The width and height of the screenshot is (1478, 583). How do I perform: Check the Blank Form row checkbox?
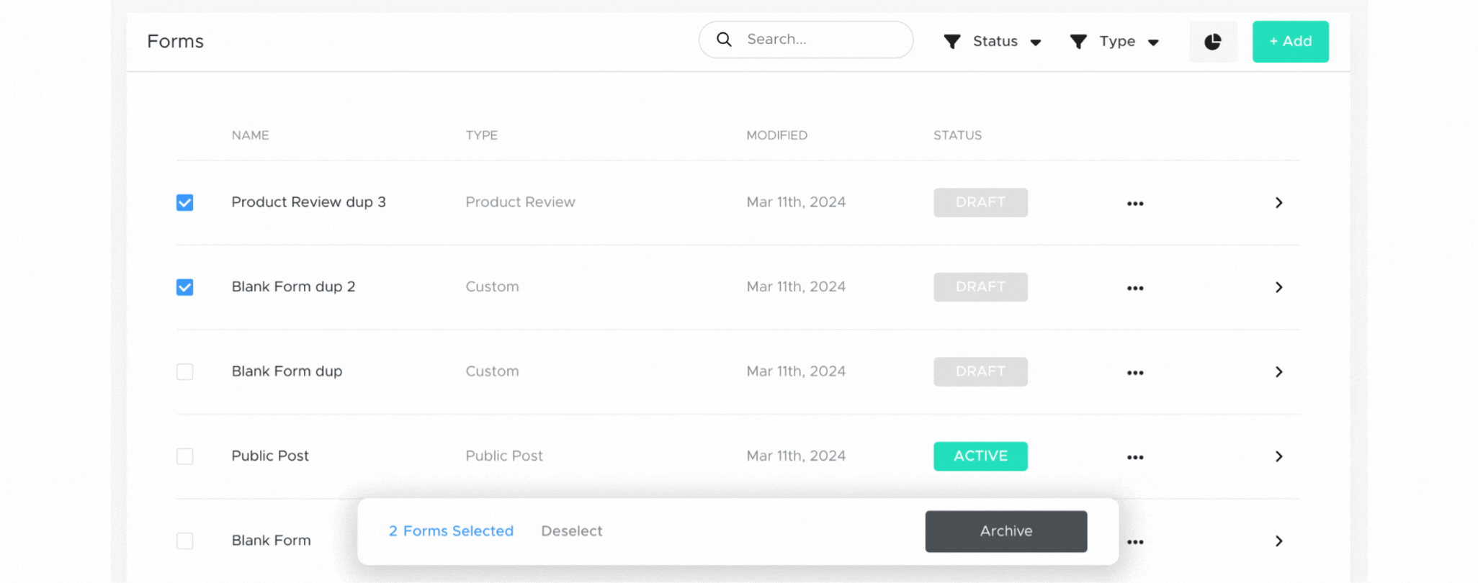point(185,541)
